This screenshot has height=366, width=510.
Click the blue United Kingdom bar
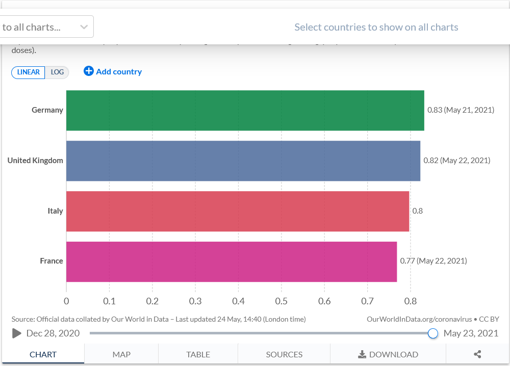(x=243, y=161)
